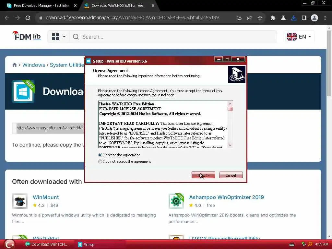Viewport: 332px width, 249px height.
Task: Click the easyuefi download URL field
Action: tap(48, 128)
